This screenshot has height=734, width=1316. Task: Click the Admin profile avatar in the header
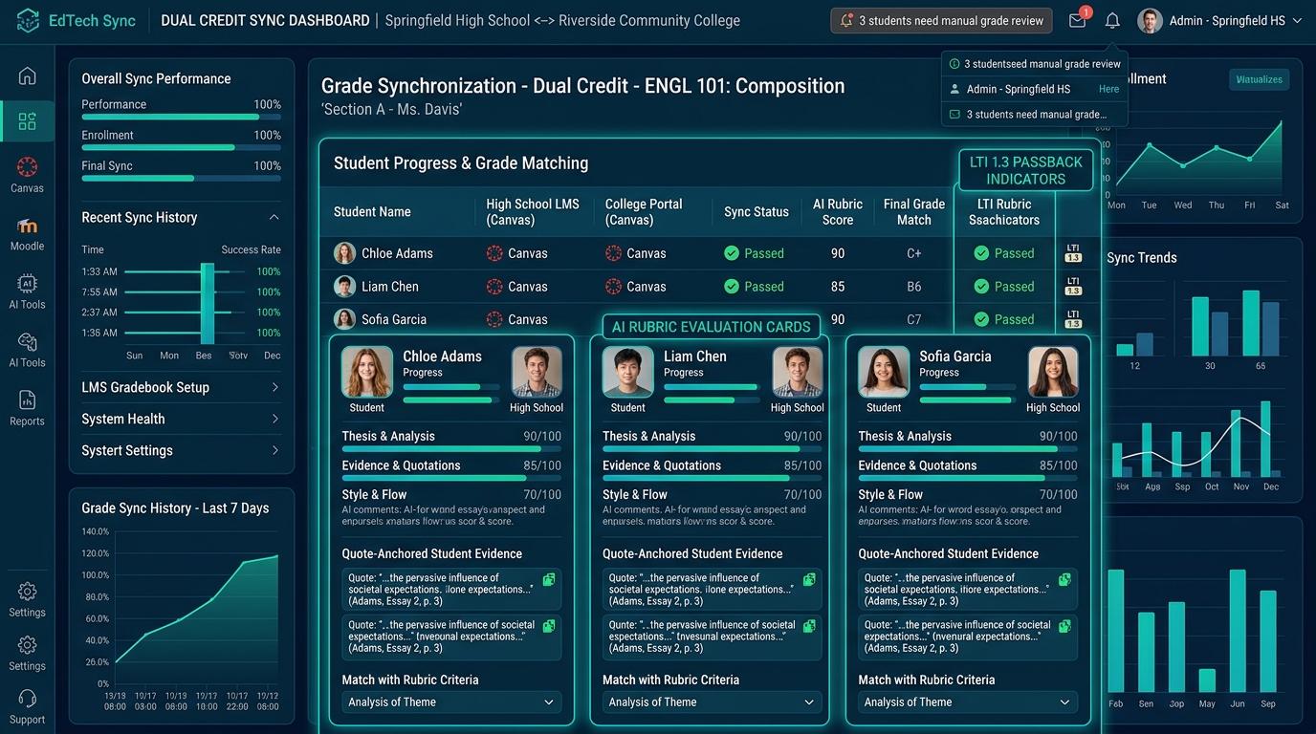[x=1150, y=20]
